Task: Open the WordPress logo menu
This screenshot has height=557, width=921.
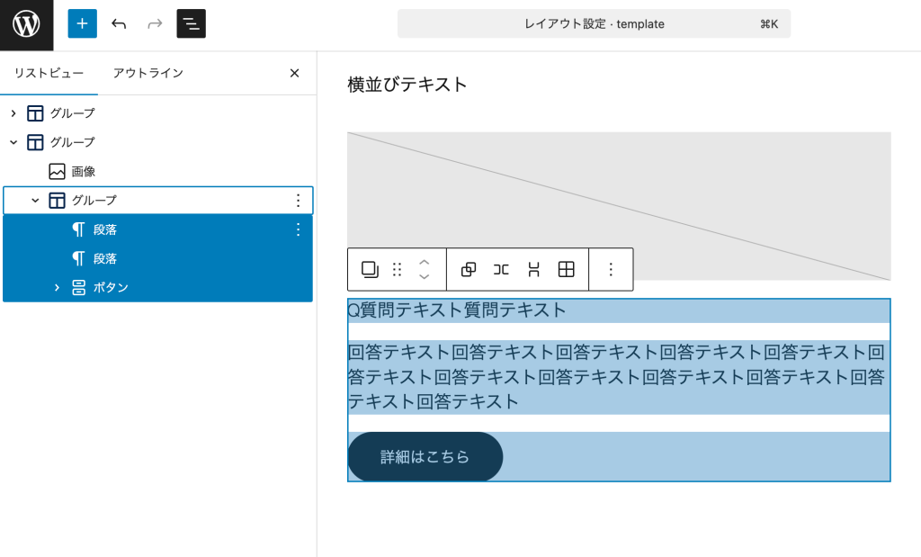Action: pos(26,24)
